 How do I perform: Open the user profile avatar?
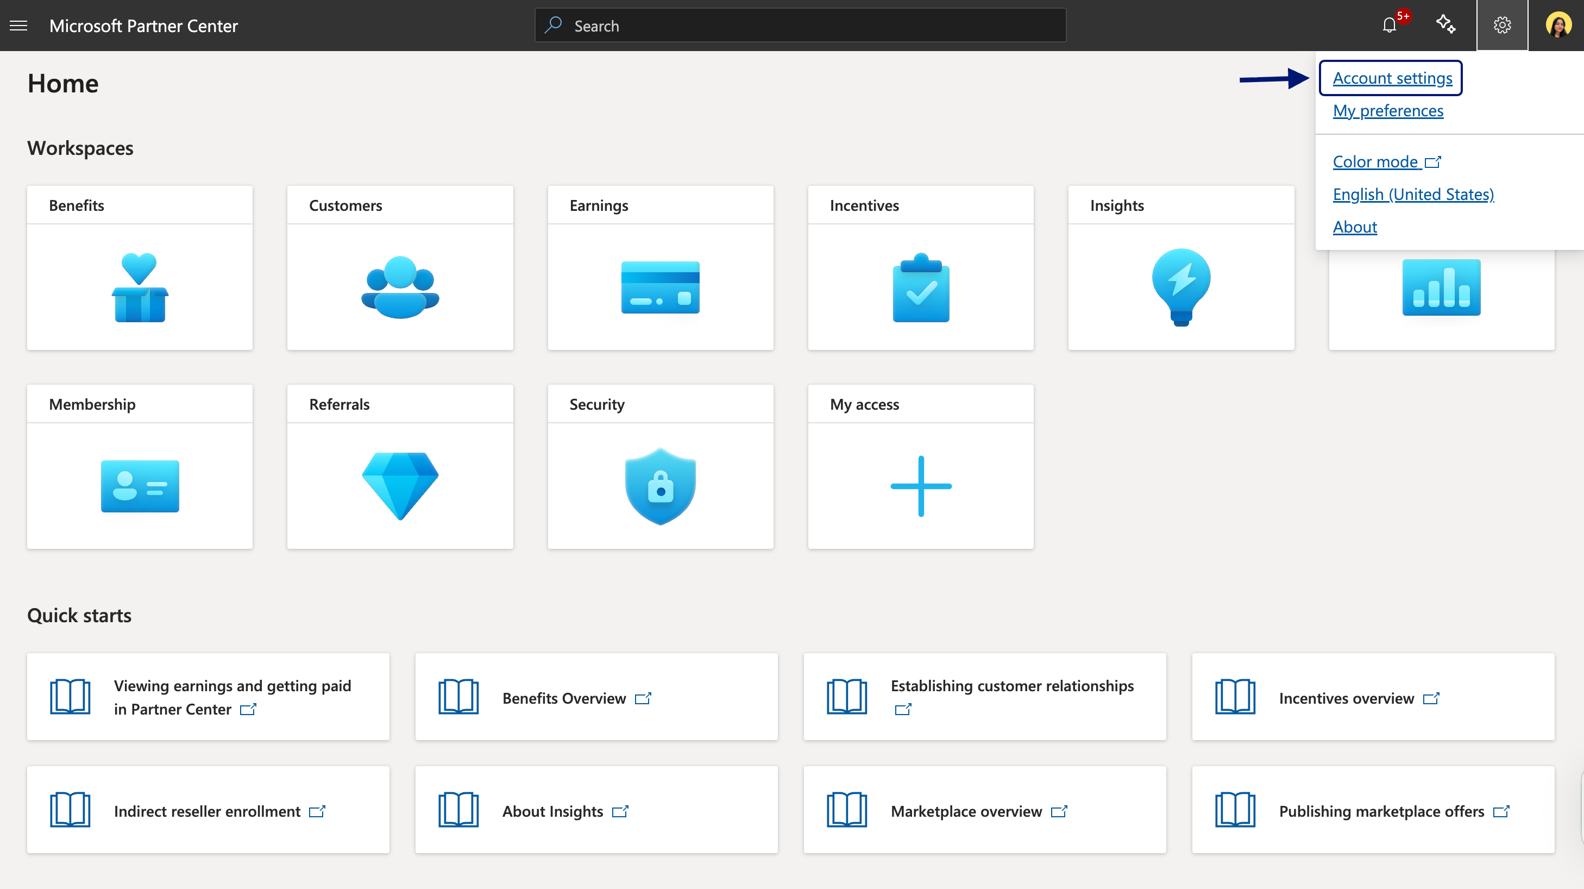[1559, 25]
